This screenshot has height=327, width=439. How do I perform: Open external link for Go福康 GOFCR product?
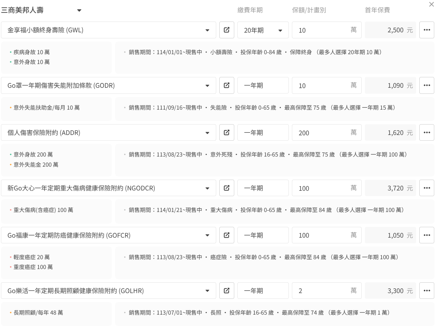click(x=227, y=235)
